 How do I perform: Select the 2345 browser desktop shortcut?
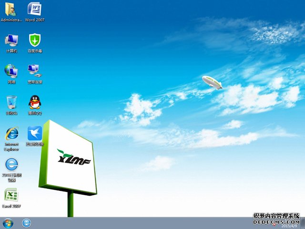point(11,164)
